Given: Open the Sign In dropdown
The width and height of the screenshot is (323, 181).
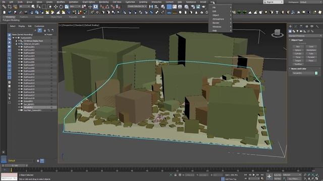Looking at the screenshot, I should click(x=274, y=2).
